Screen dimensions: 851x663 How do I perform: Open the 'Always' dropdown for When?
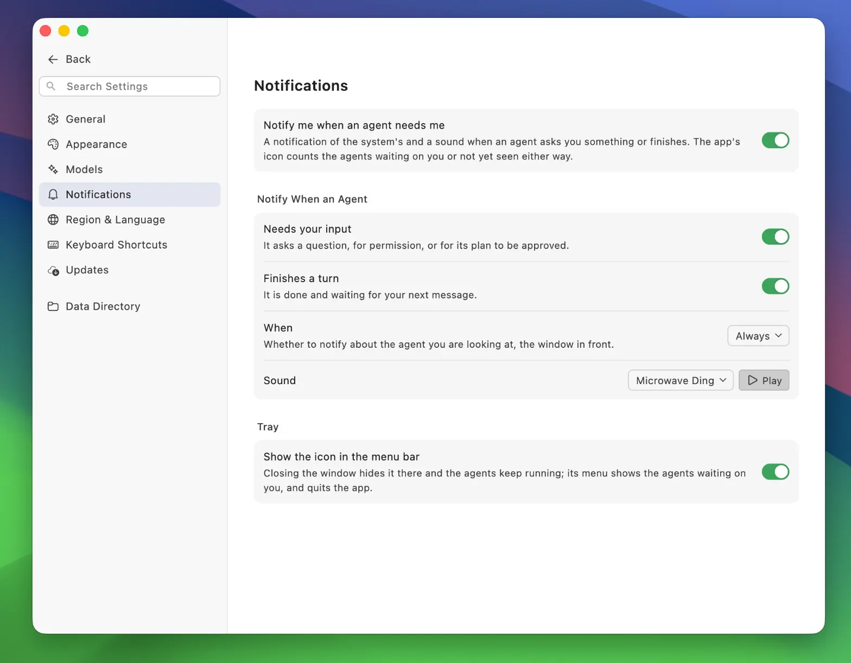758,336
